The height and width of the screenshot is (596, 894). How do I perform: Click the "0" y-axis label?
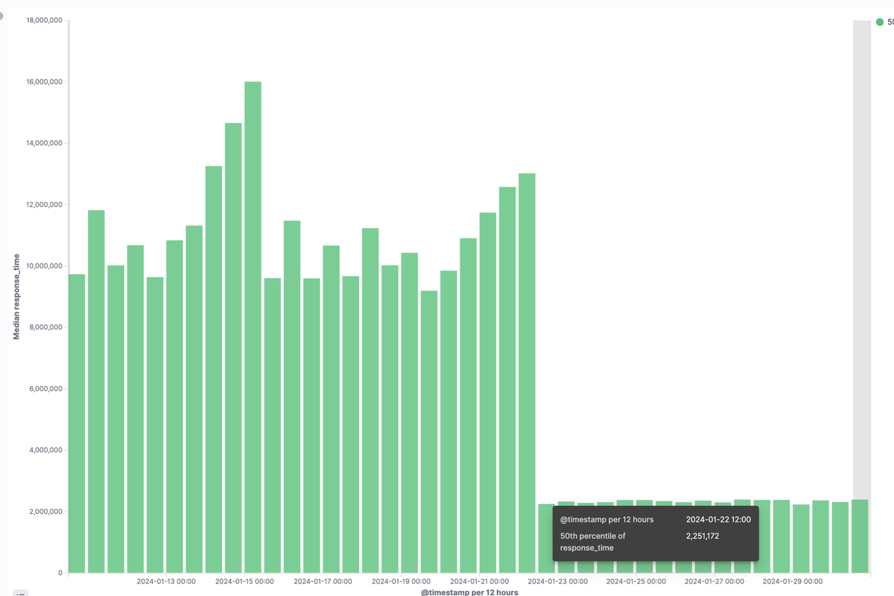[x=60, y=573]
